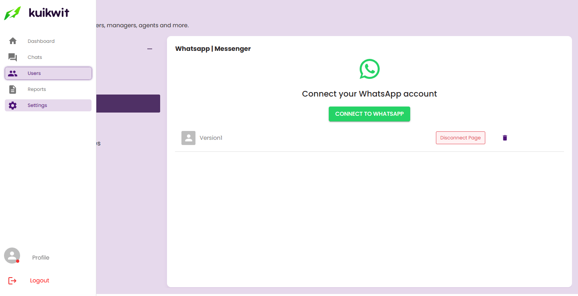Open the Chats menu item

pos(48,57)
